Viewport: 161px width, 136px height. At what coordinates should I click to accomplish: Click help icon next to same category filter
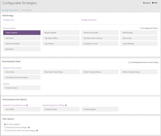click(x=37, y=130)
